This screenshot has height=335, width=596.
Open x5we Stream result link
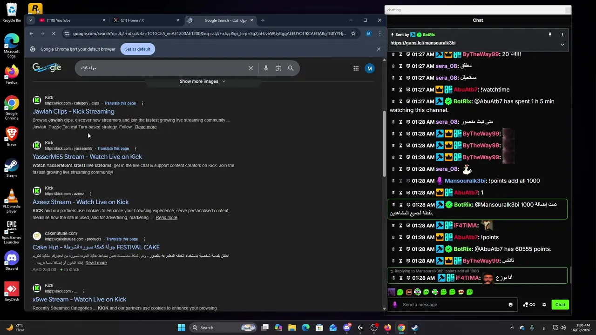coord(79,300)
